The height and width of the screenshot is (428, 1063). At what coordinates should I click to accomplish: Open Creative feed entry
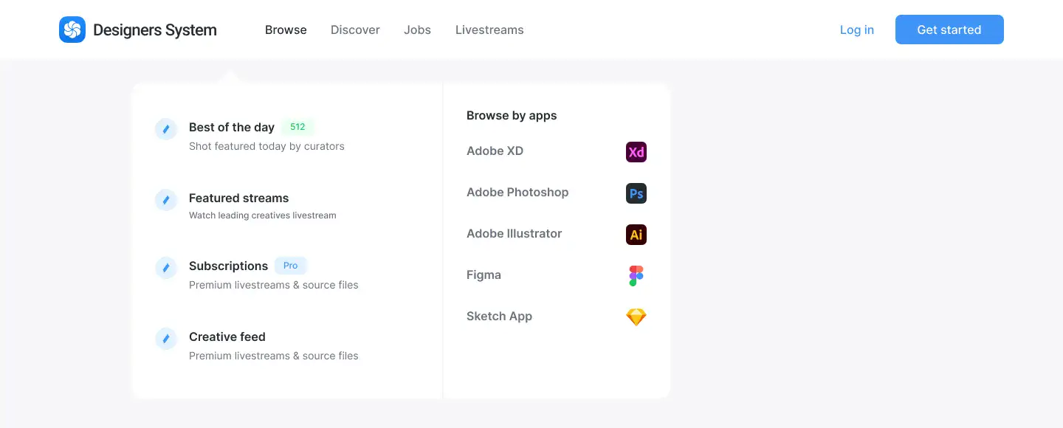(227, 336)
